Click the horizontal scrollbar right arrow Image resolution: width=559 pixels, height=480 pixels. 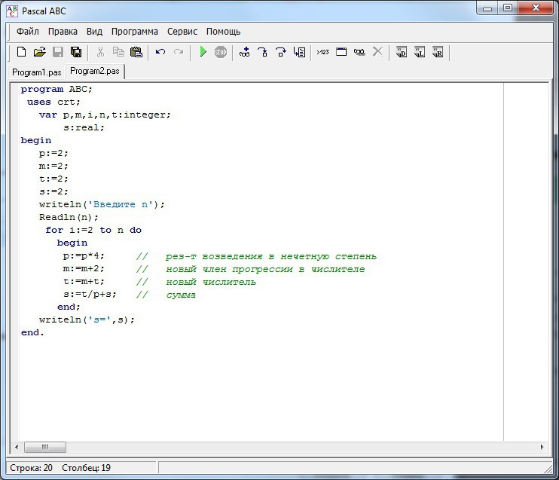pos(542,447)
